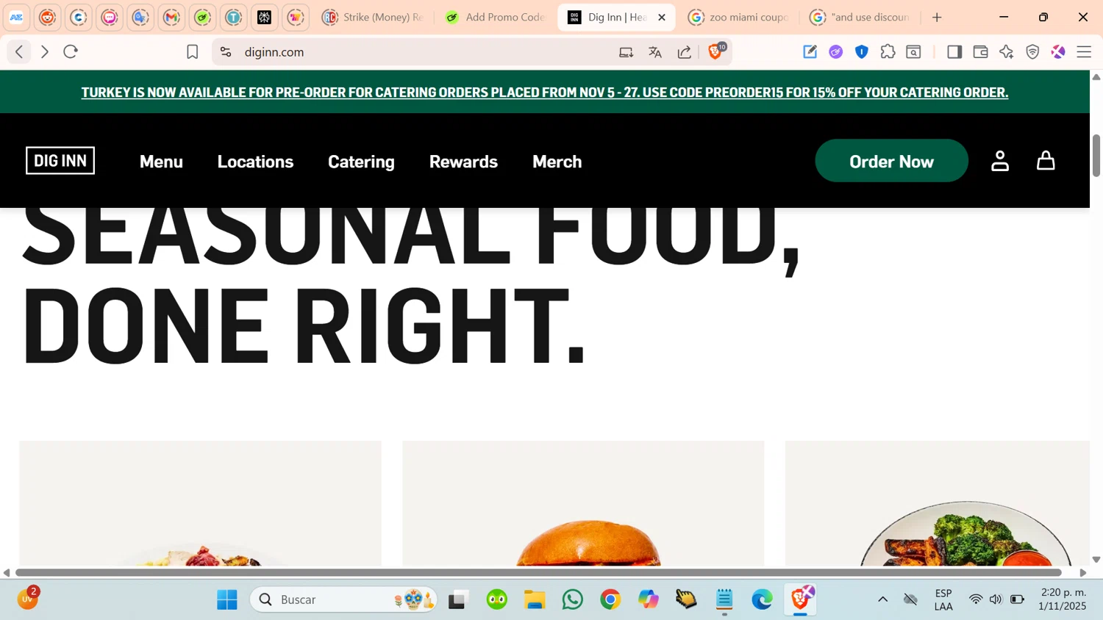Open Brave VPN
Screen dimensions: 1103x620
click(1032, 51)
